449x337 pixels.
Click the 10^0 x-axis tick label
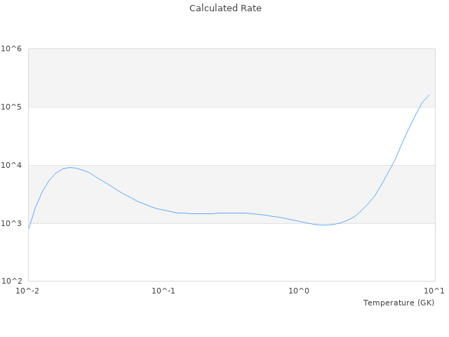point(300,291)
